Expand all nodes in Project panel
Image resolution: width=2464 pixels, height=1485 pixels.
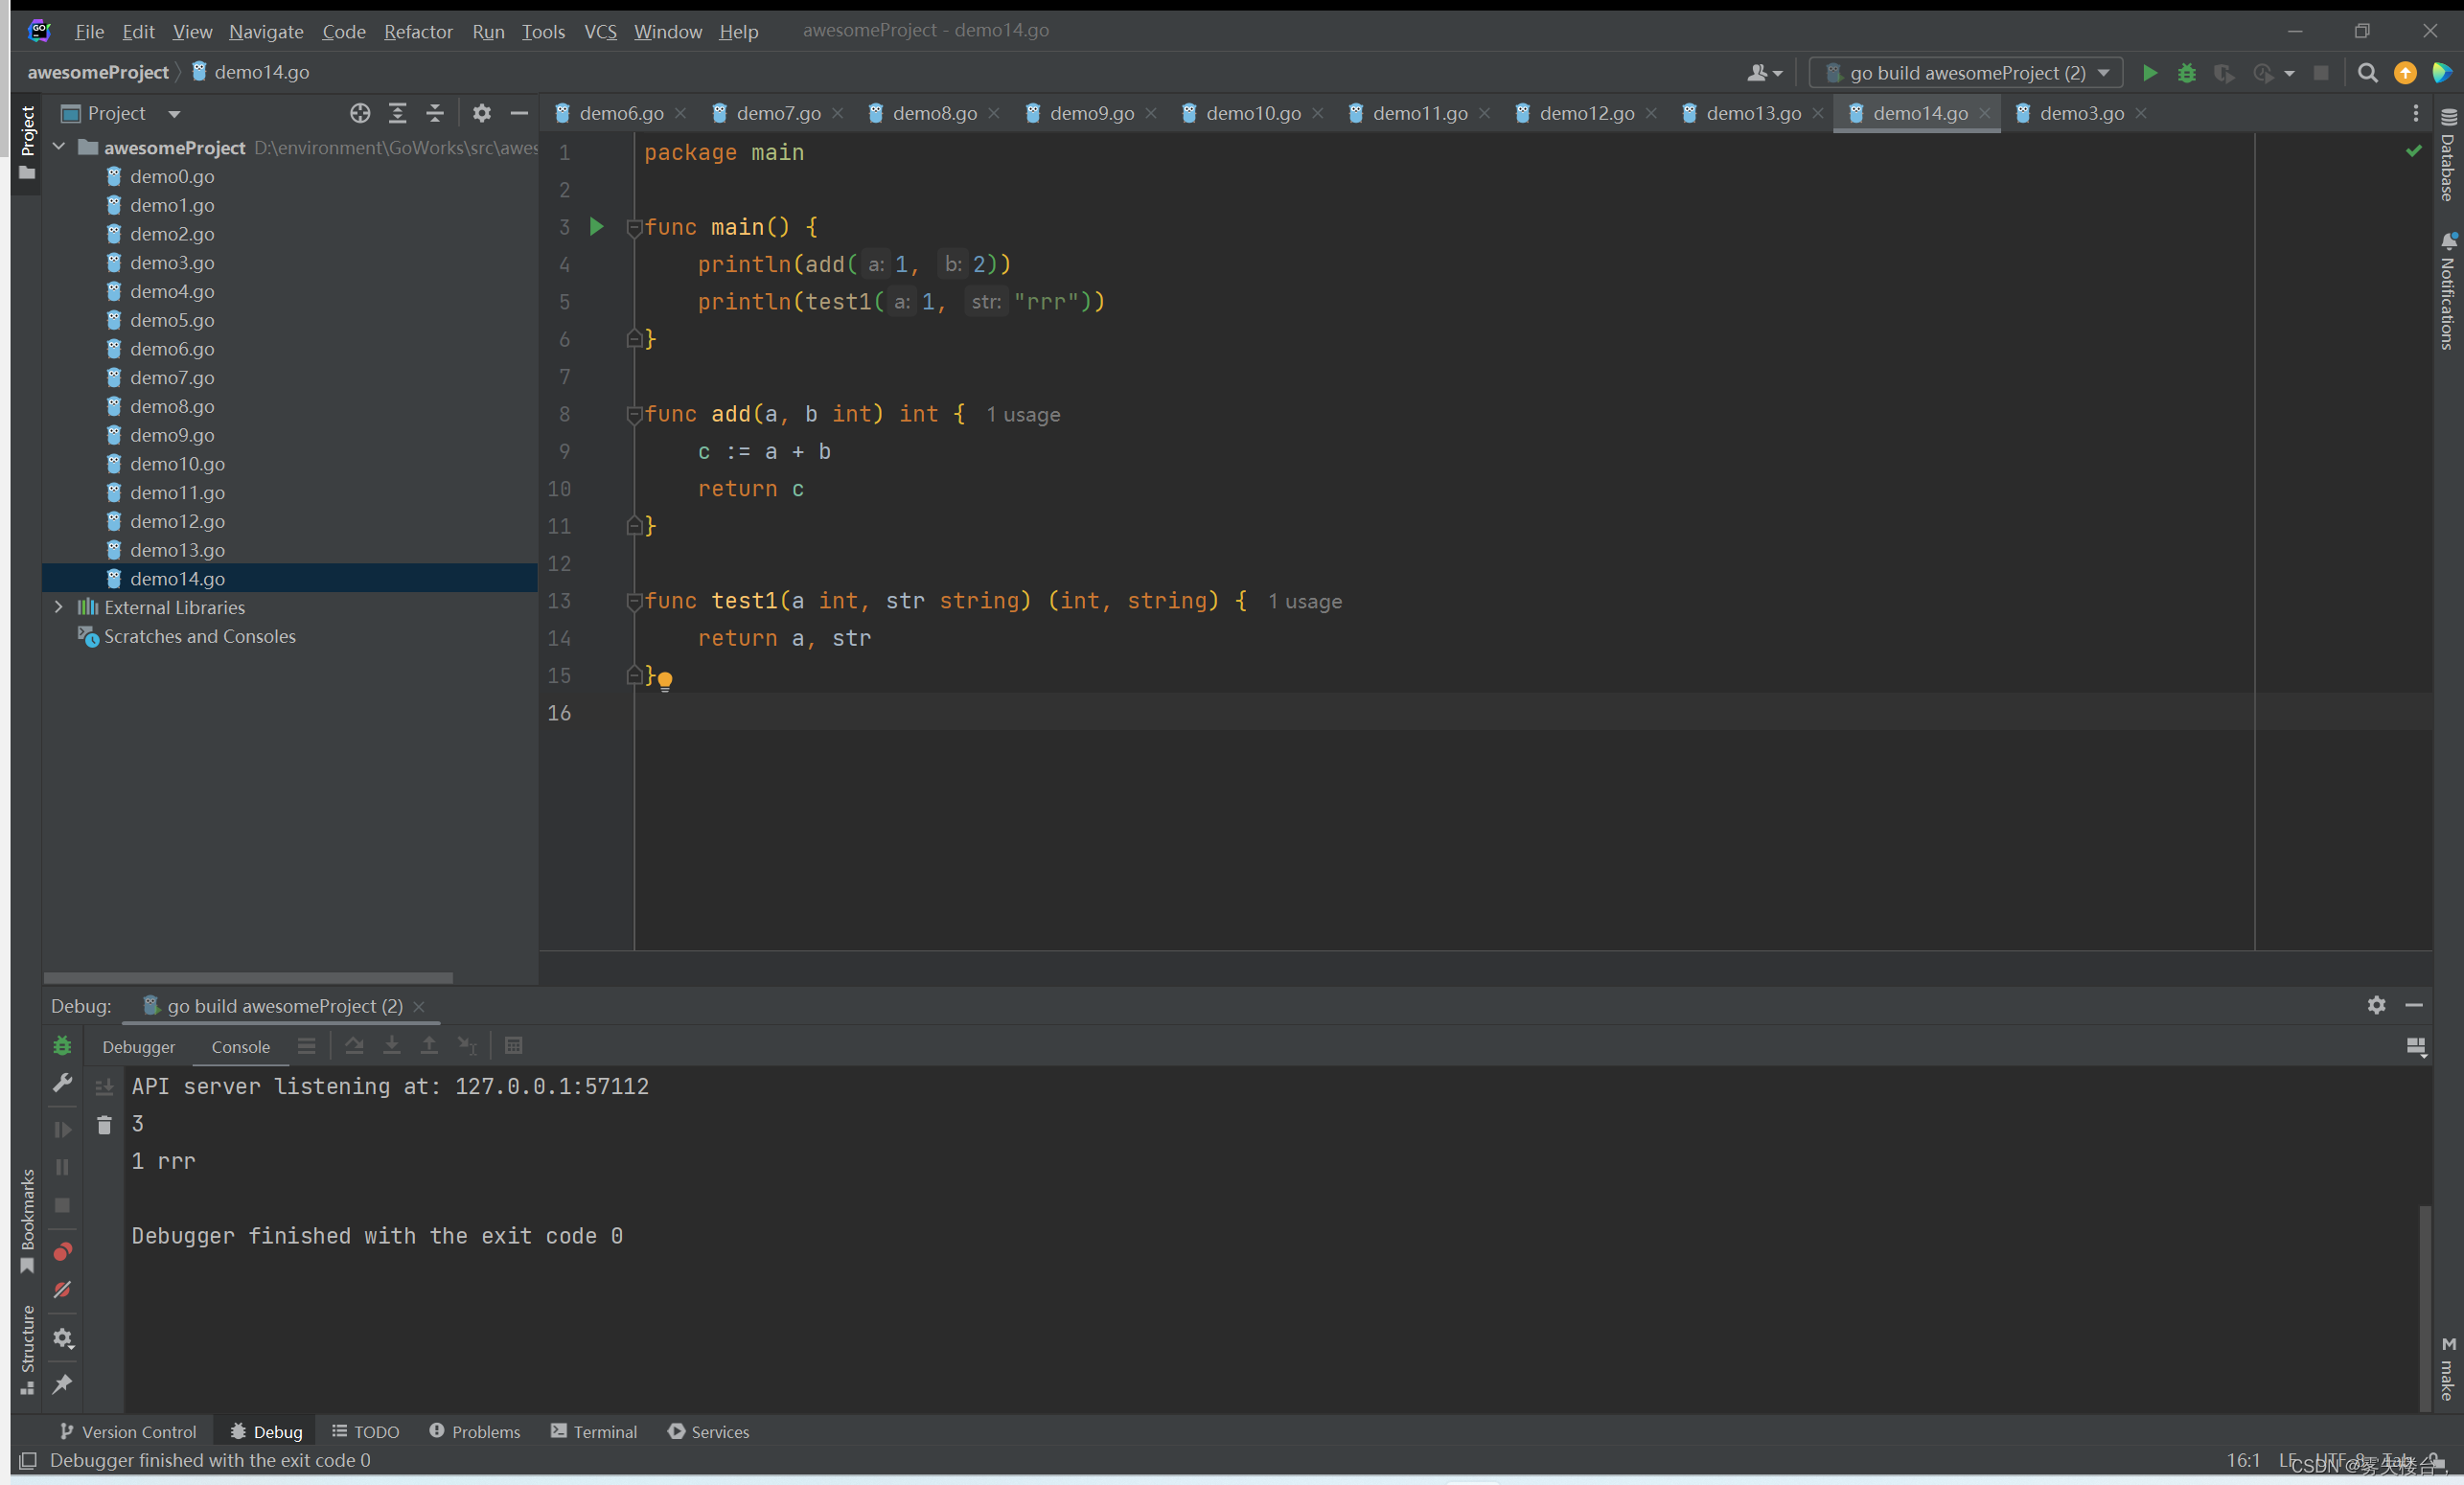(x=397, y=113)
